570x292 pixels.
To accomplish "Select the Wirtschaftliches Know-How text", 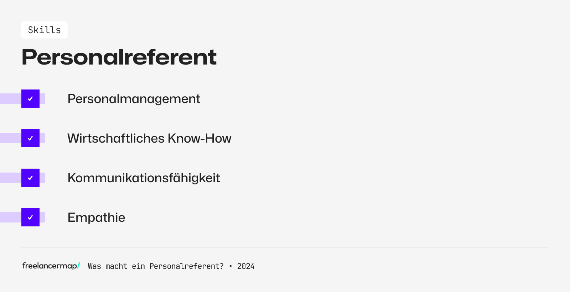I will (x=149, y=138).
